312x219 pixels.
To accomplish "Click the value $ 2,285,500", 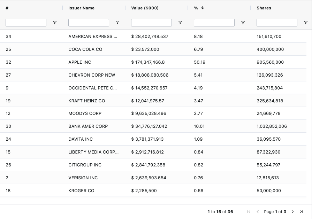I will coord(144,191).
